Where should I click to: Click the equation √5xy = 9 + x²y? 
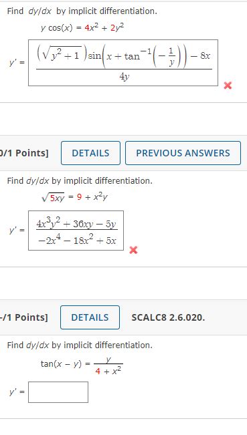(x=74, y=197)
